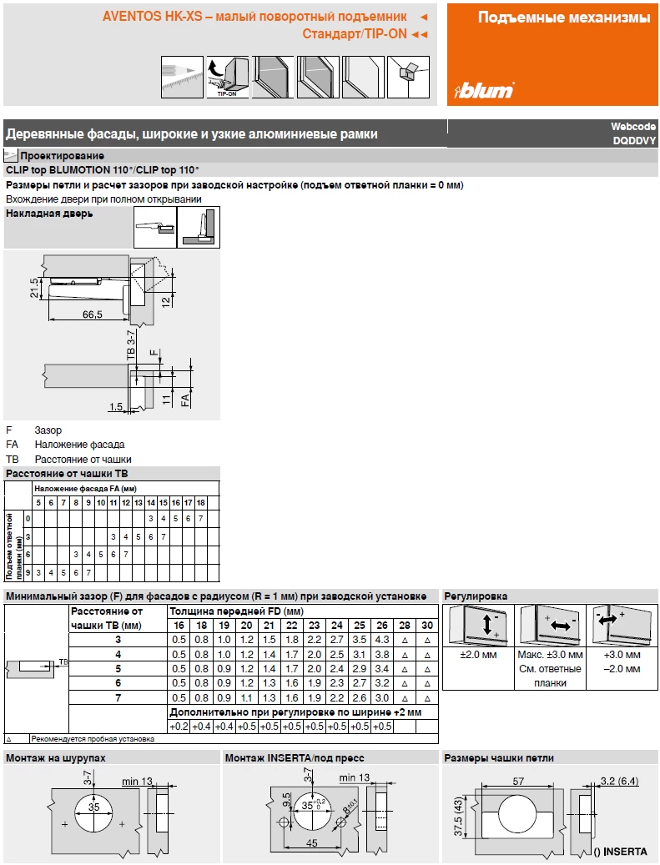Click the 2.9 cell in gap table
660x865 pixels.
[x=360, y=669]
